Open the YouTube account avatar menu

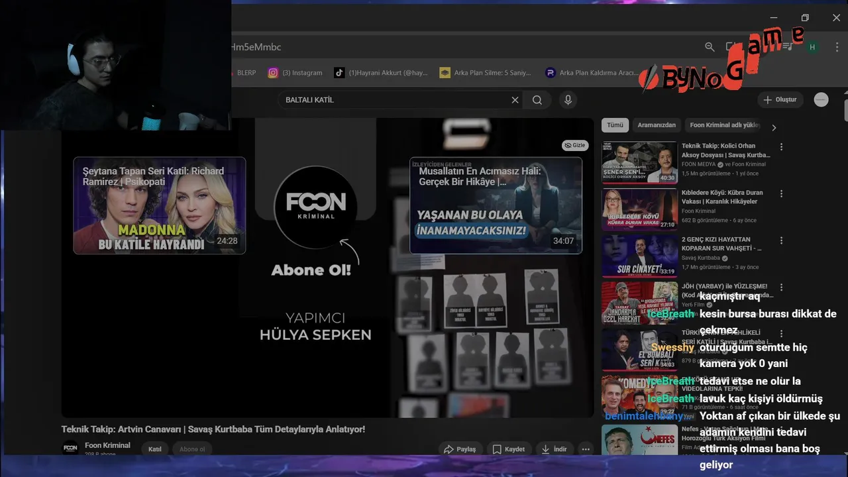(x=821, y=99)
